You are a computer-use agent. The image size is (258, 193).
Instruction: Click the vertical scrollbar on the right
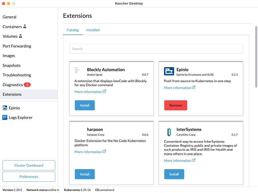pyautogui.click(x=256, y=57)
